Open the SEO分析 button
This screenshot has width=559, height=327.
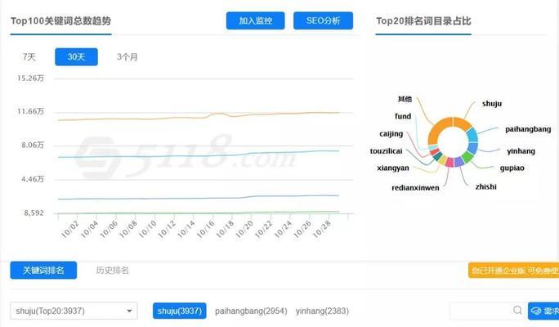click(323, 20)
